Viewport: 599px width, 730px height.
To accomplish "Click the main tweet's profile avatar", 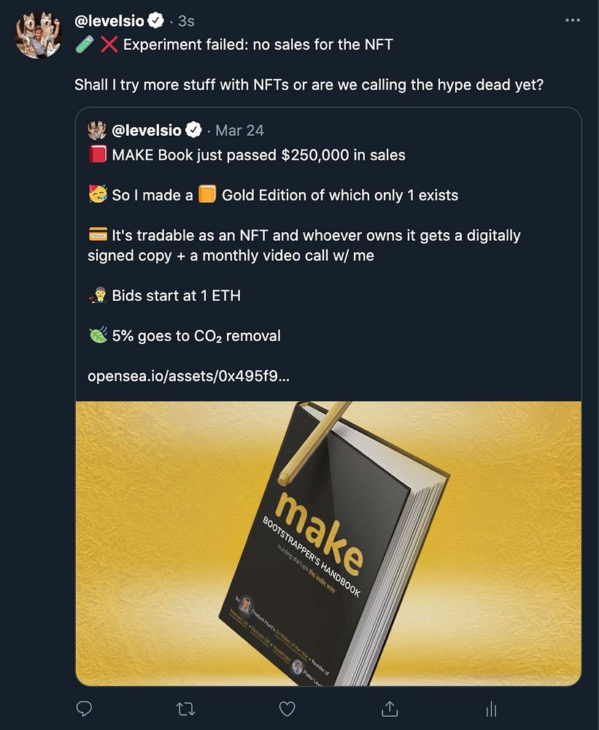I will tap(39, 35).
